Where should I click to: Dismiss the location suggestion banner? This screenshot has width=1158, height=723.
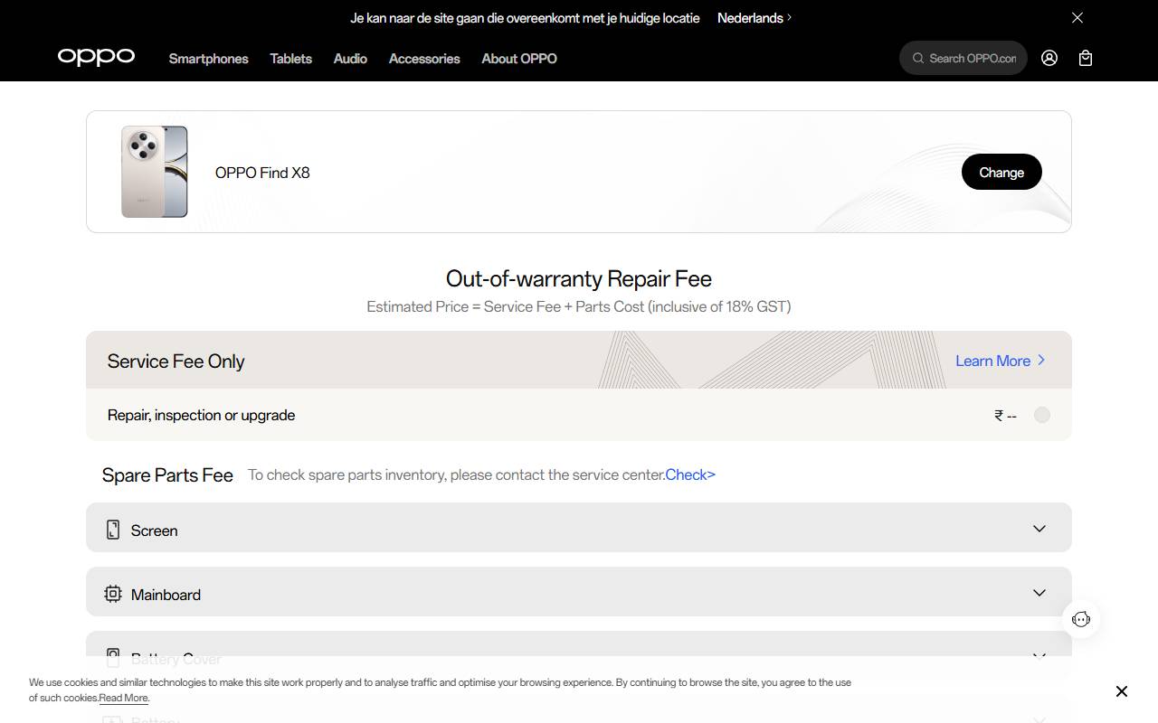1077,17
